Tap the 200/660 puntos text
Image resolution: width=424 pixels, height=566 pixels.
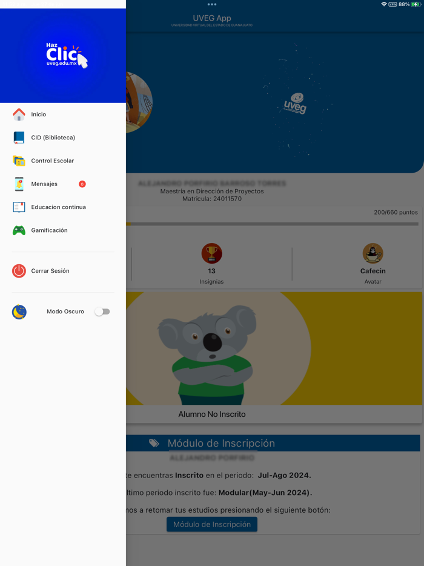[396, 213]
